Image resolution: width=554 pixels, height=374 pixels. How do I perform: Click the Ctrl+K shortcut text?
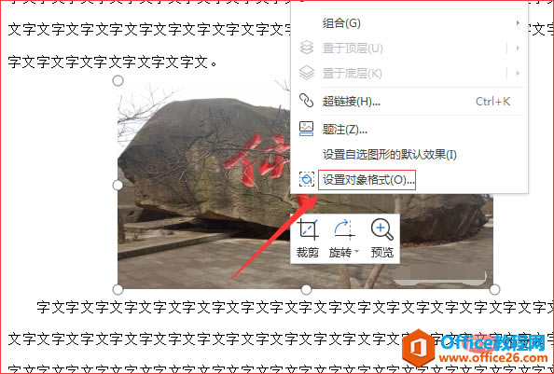click(492, 102)
